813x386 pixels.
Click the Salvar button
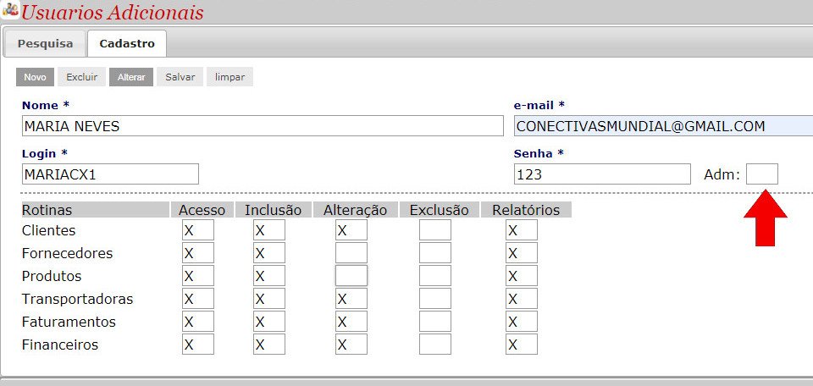tap(180, 77)
